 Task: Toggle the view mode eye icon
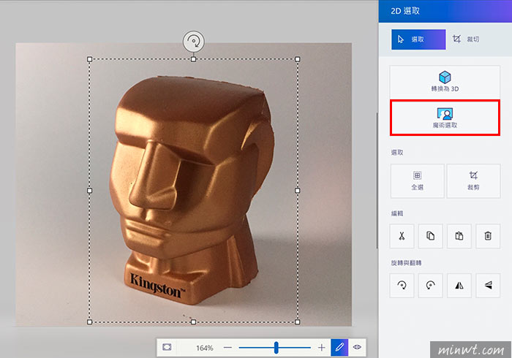(x=357, y=347)
